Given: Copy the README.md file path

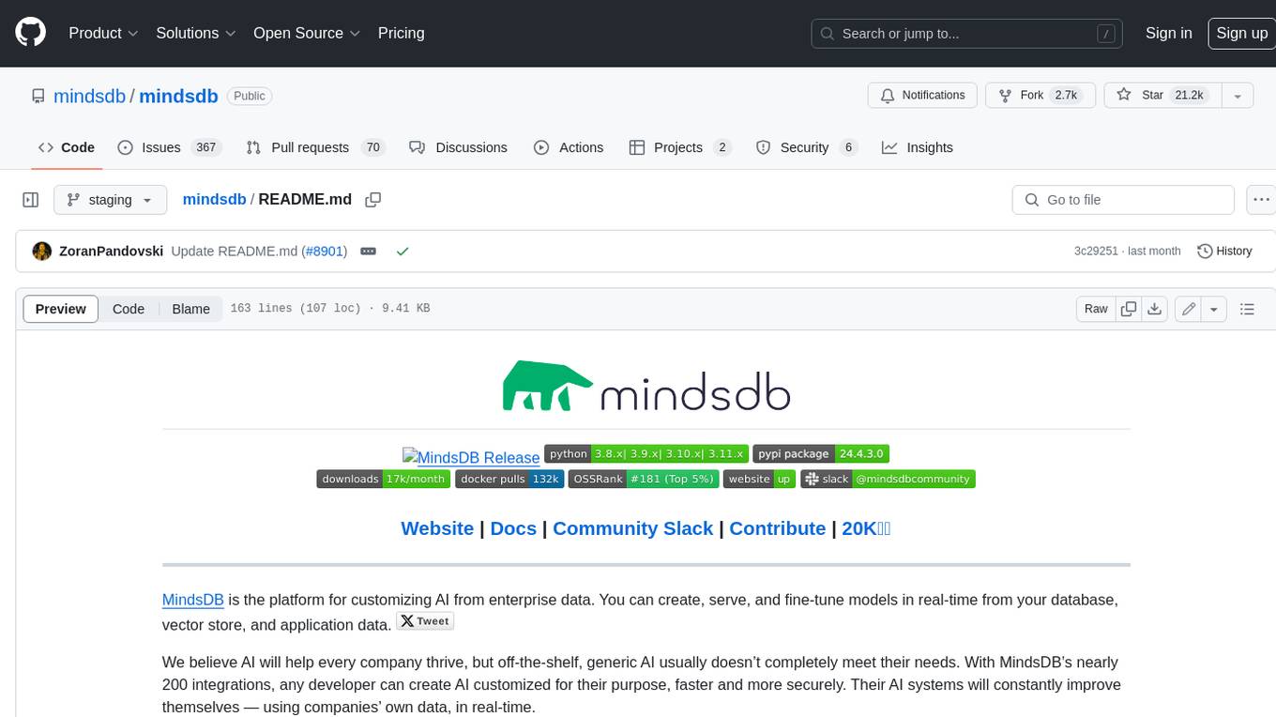Looking at the screenshot, I should pos(373,199).
